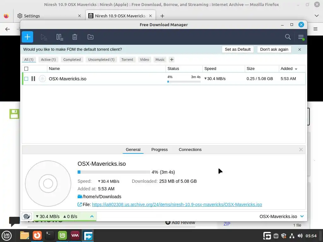Close the Niresh 10.9 OSX Mavericks tab
323x242 pixels.
150,16
